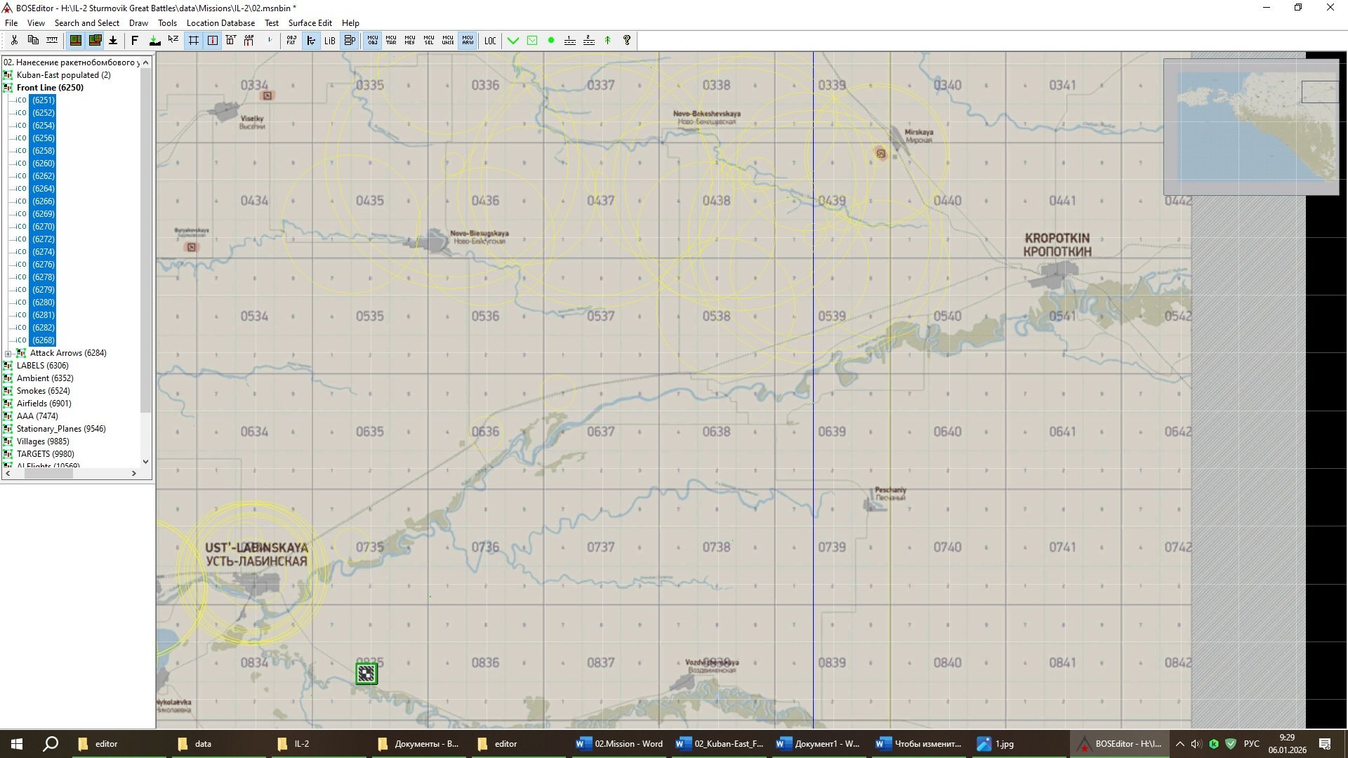Click the LOC location database icon
Image resolution: width=1348 pixels, height=758 pixels.
point(490,41)
